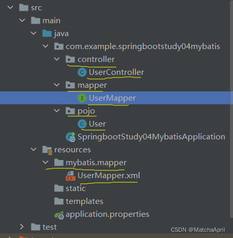
Task: Click the resources root folder icon
Action: [x=47, y=150]
